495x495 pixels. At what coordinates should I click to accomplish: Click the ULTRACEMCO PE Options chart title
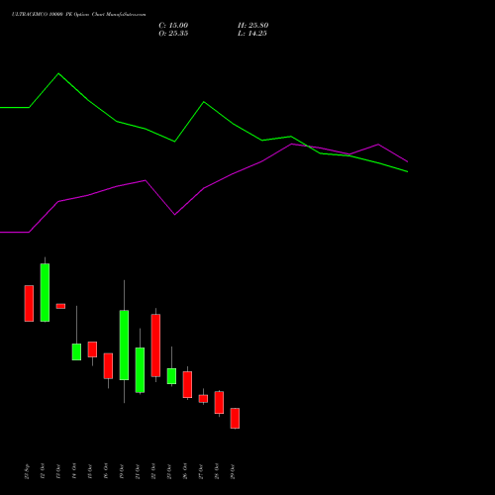coord(78,15)
